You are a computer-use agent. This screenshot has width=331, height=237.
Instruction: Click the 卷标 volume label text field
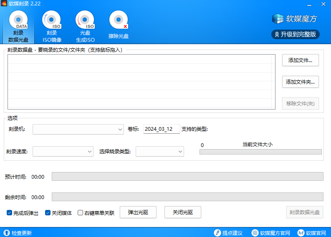162,129
